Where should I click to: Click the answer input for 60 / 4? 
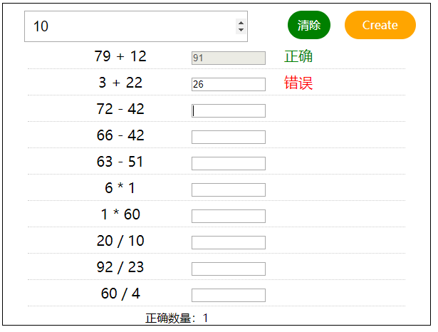pyautogui.click(x=228, y=295)
